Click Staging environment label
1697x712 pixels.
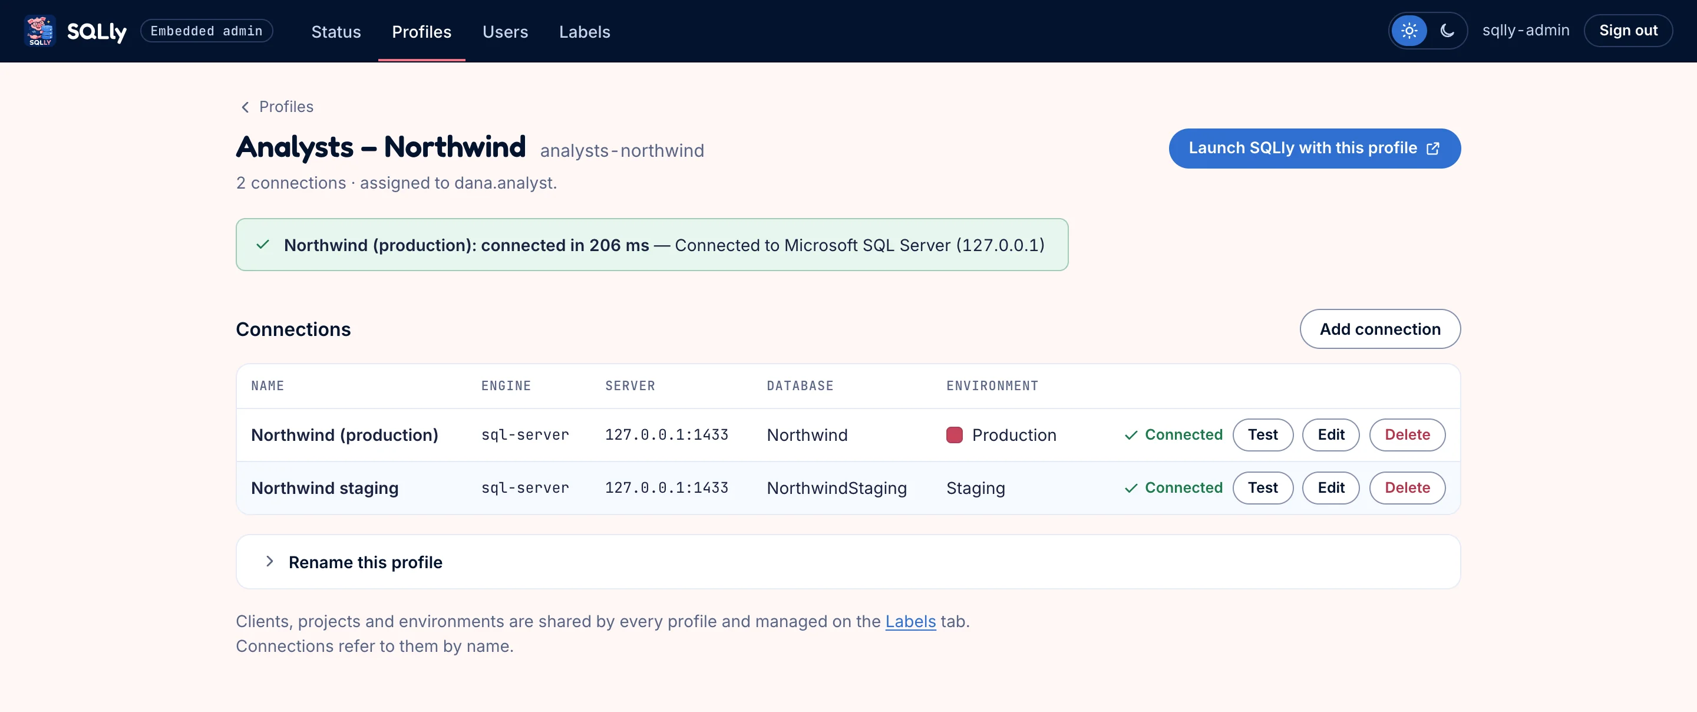tap(976, 489)
